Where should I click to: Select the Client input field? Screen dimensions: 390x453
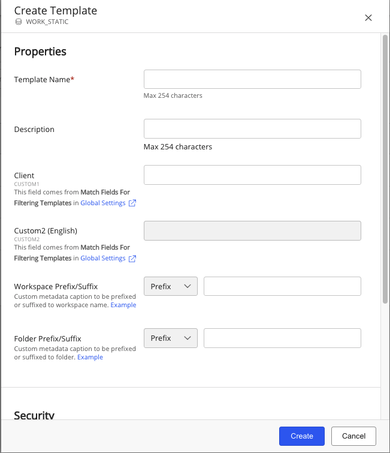point(252,175)
